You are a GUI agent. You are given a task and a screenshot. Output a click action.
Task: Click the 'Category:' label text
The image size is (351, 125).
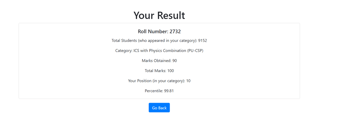click(124, 51)
